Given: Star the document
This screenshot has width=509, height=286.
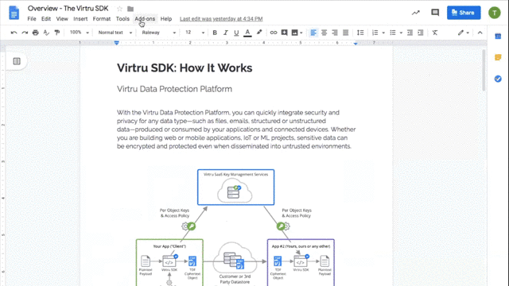Looking at the screenshot, I should point(119,9).
